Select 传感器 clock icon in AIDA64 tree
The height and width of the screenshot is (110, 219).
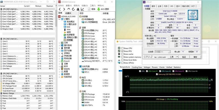point(65,40)
